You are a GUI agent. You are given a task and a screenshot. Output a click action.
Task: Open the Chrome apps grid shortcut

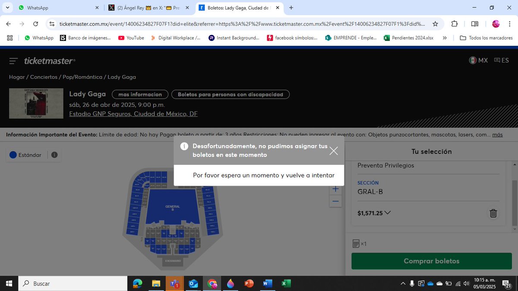point(10,38)
